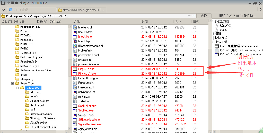Viewport: 263px width, 133px height.
Task: Sort by the 时间 column header
Action: point(157,22)
